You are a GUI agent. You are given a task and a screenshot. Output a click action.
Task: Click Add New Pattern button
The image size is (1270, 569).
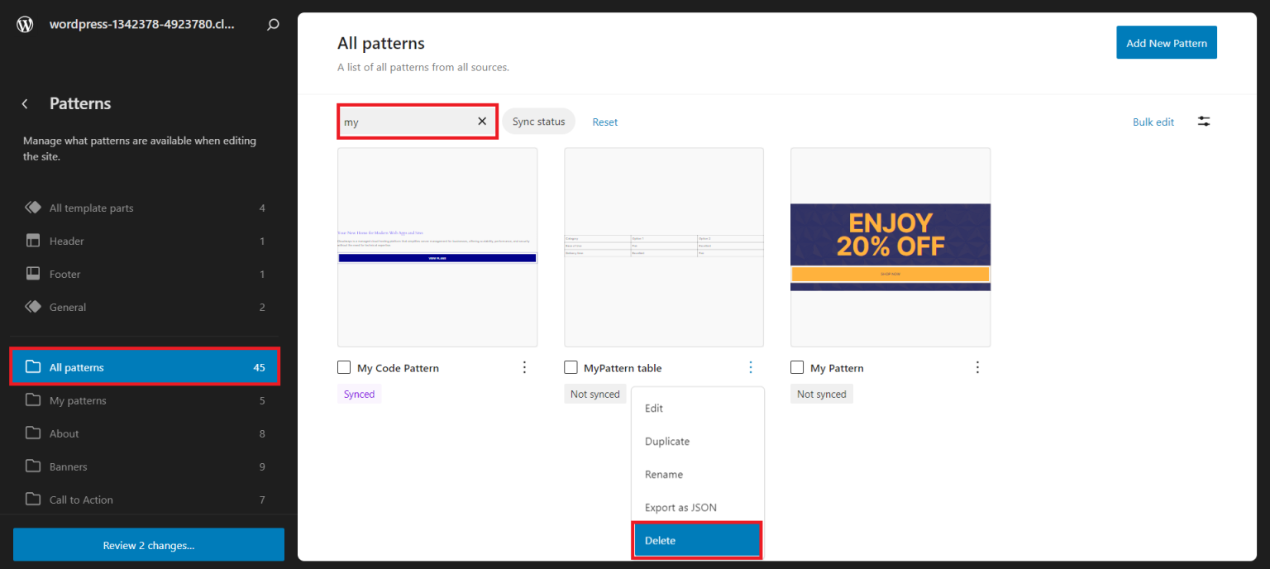point(1166,42)
